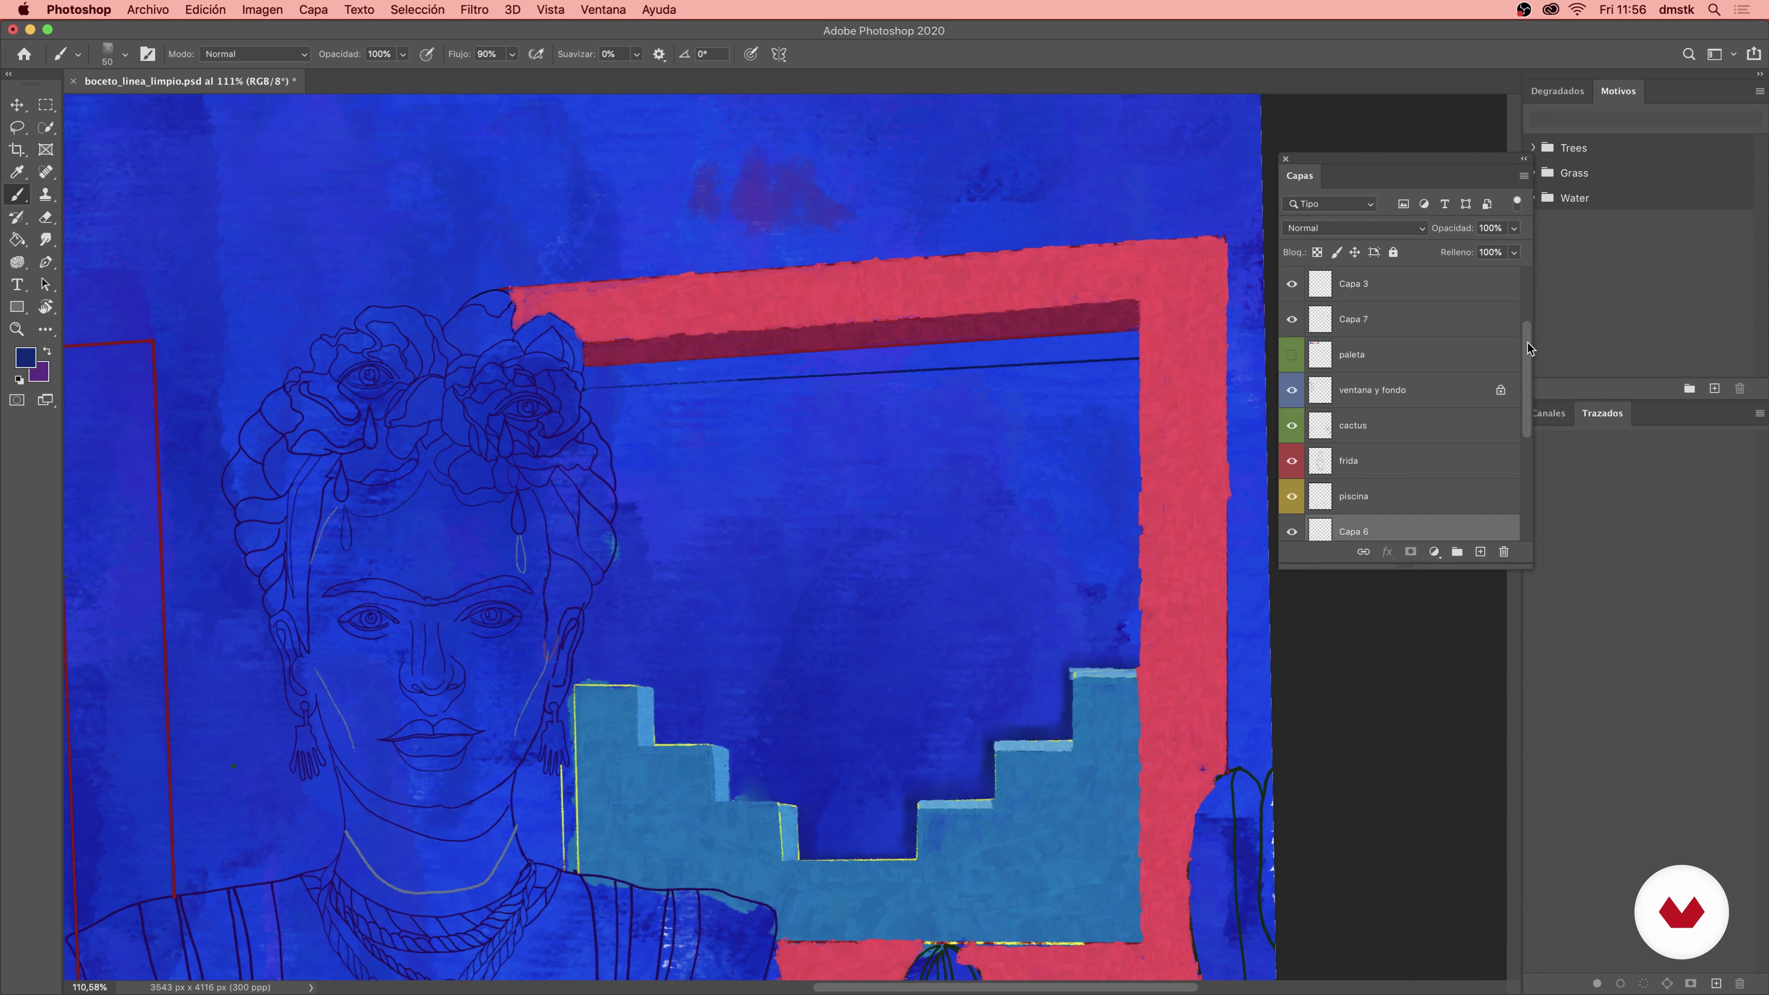The height and width of the screenshot is (995, 1769).
Task: Filter layers by text type icon
Action: 1445,204
